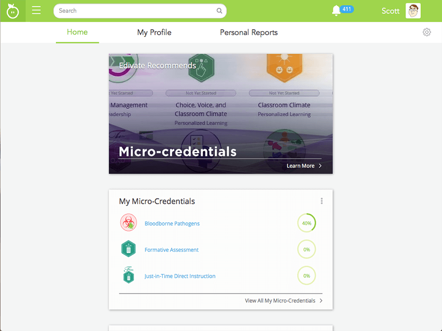
Task: Open the settings gear
Action: pyautogui.click(x=427, y=32)
